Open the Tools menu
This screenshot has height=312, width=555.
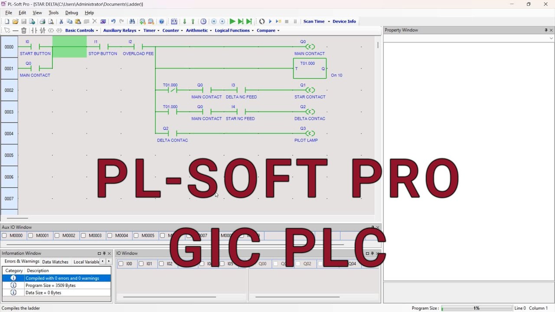coord(53,13)
